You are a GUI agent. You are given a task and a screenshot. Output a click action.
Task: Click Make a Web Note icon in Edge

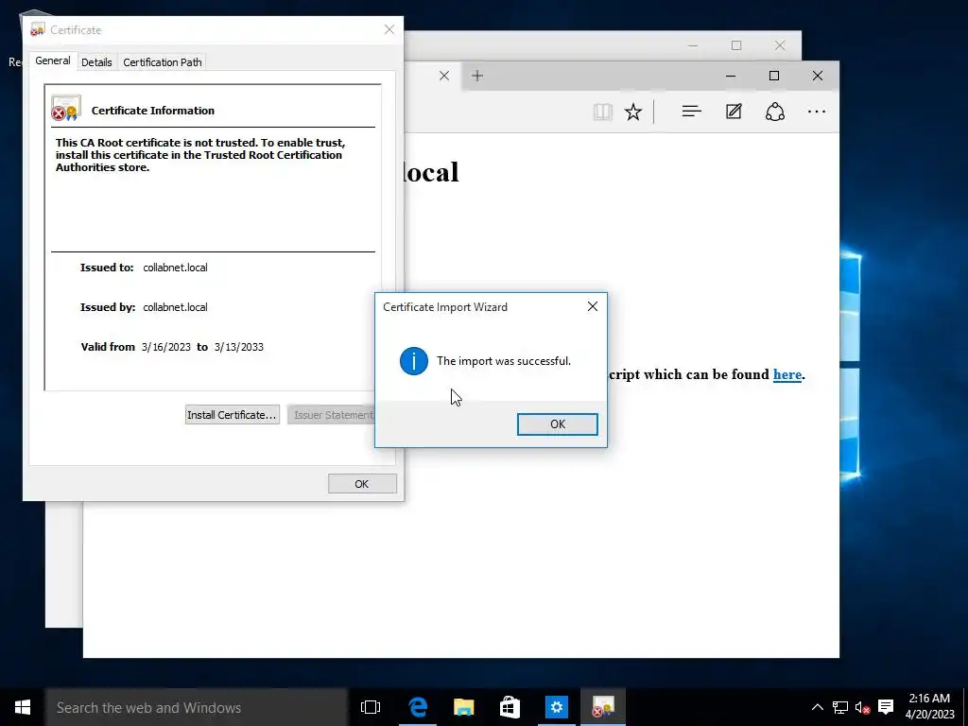[x=734, y=112]
